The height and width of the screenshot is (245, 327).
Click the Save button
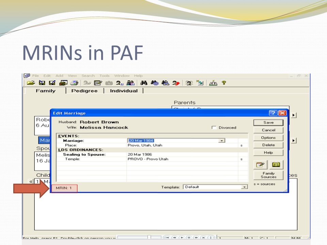tap(268, 122)
